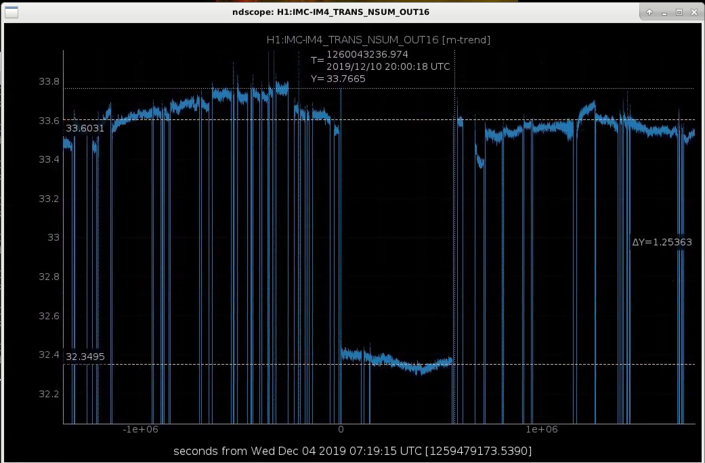Click the 32.4 y-axis tick label
705x463 pixels.
coord(49,355)
